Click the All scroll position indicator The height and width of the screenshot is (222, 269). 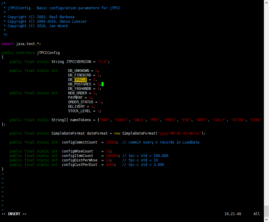[257, 214]
